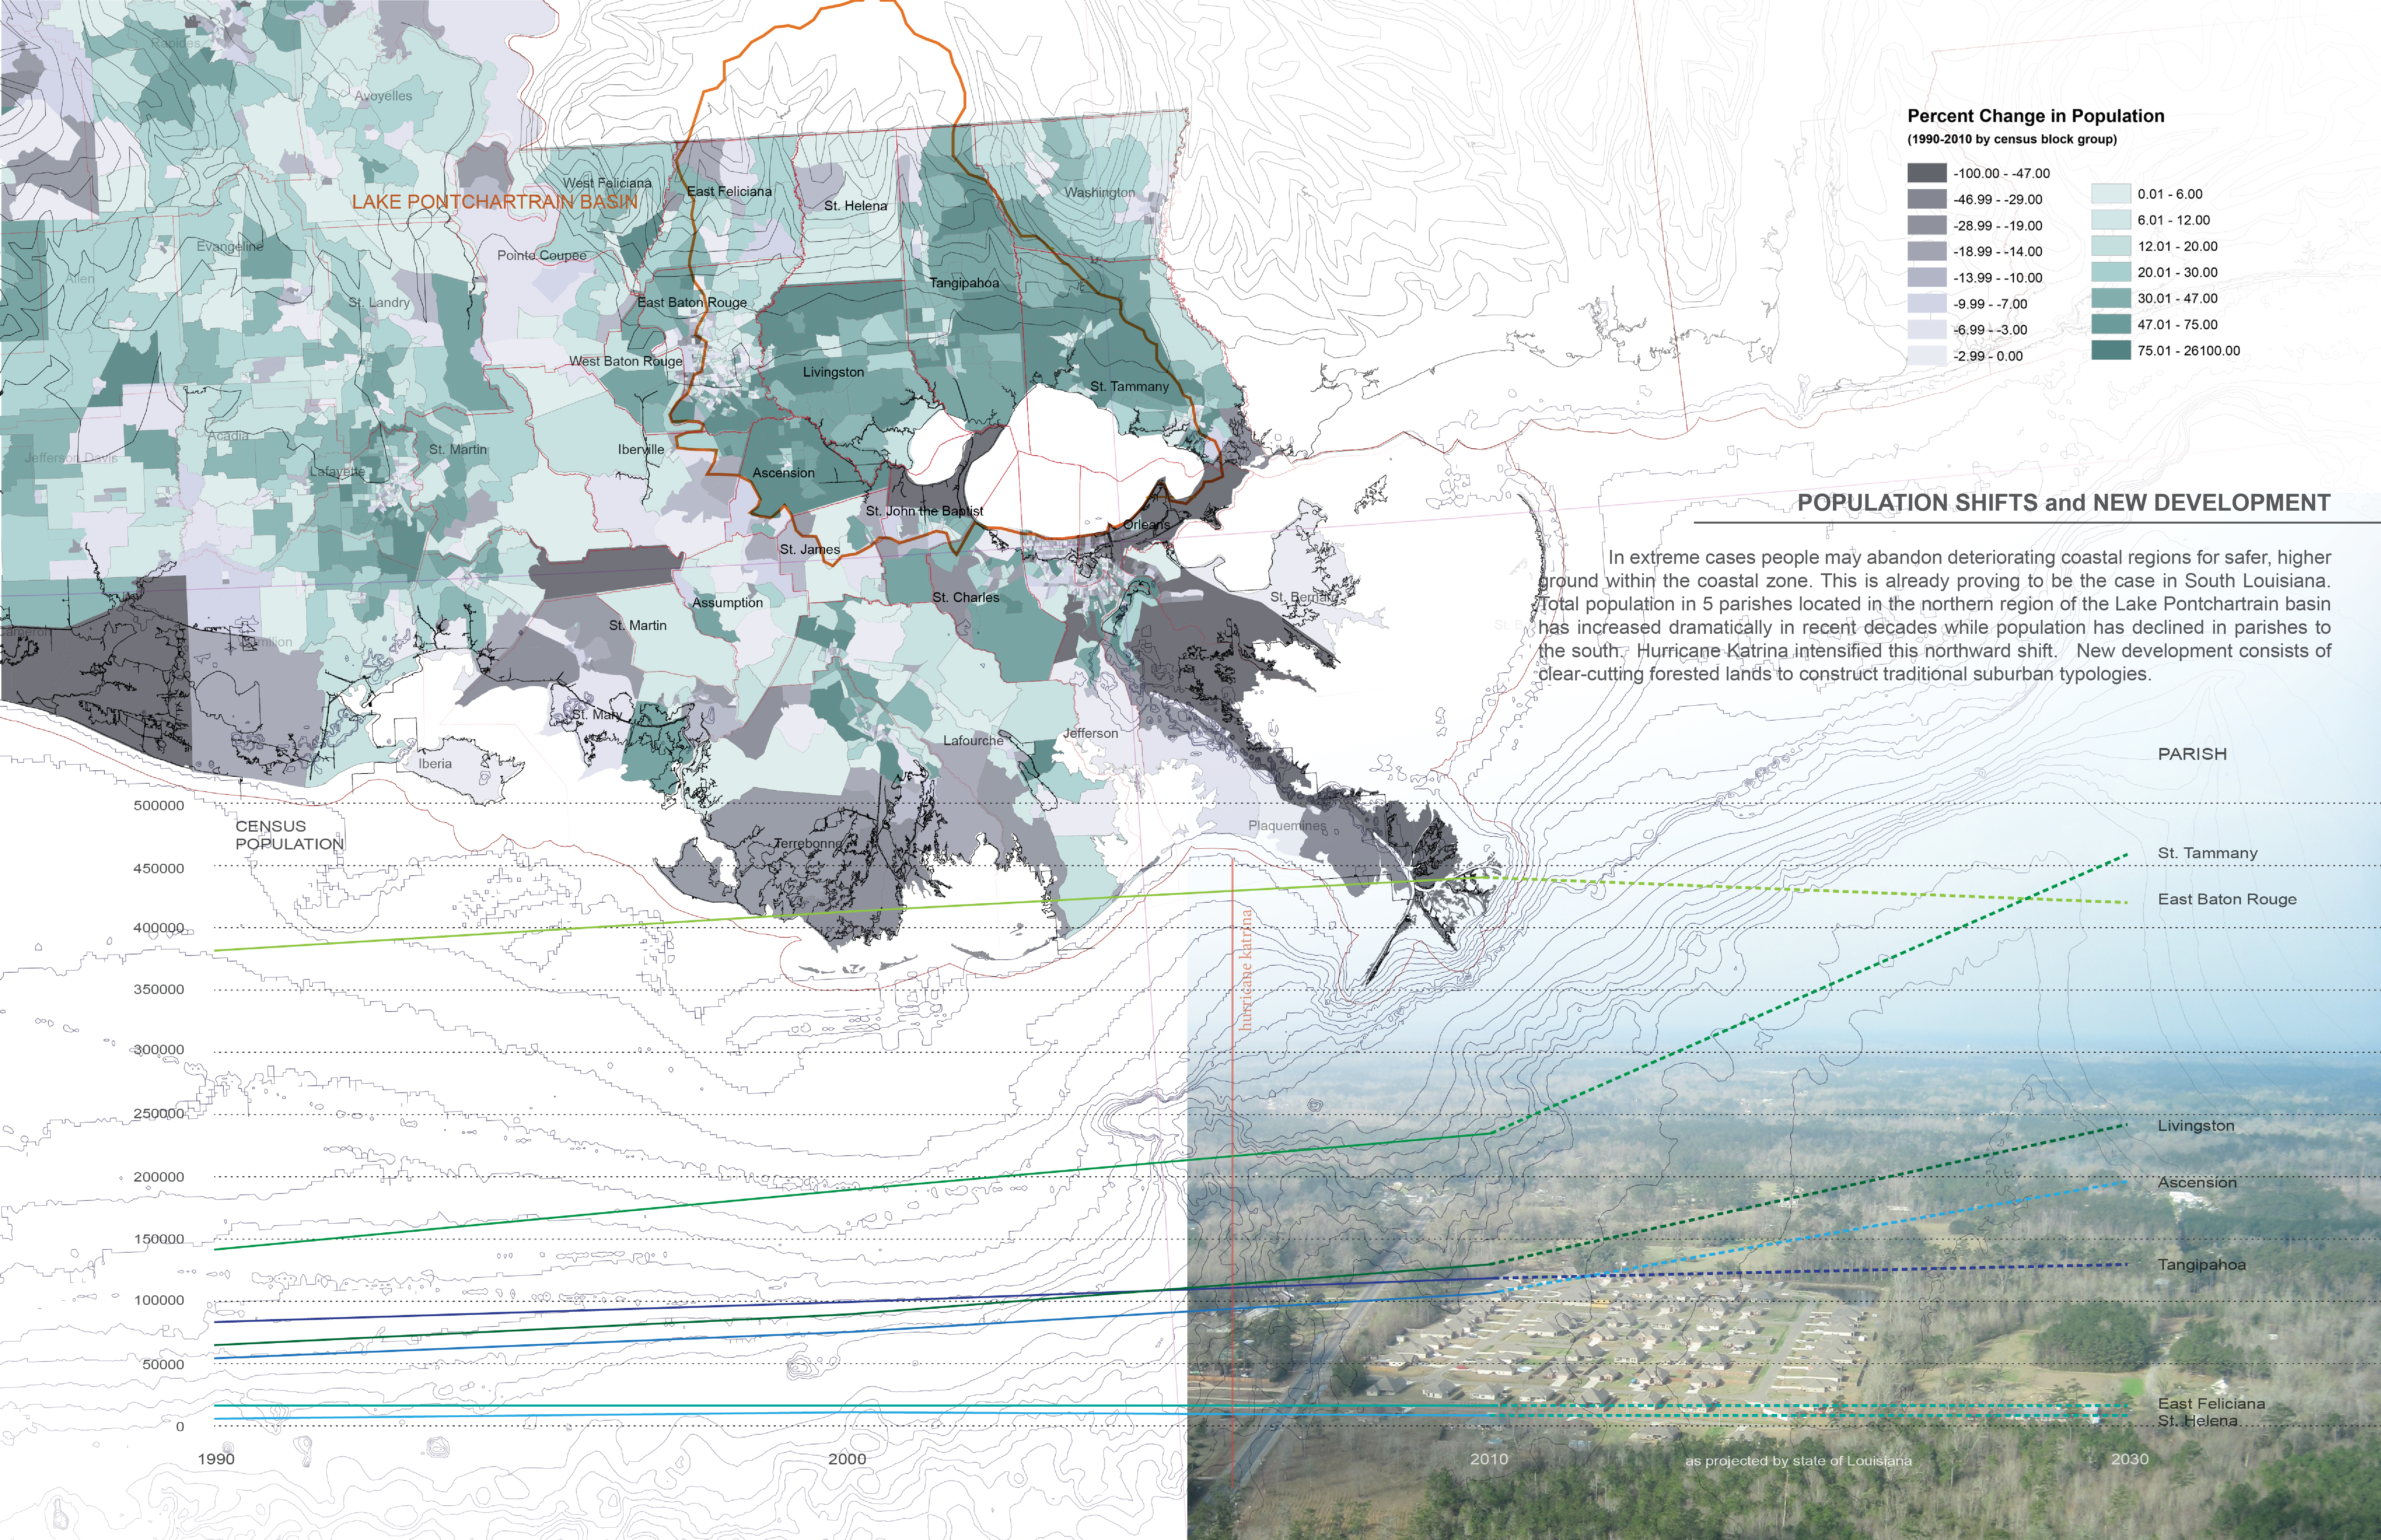Click the '(1990-2010 by census block group)' subtitle
2381x1540 pixels.
pyautogui.click(x=2012, y=140)
